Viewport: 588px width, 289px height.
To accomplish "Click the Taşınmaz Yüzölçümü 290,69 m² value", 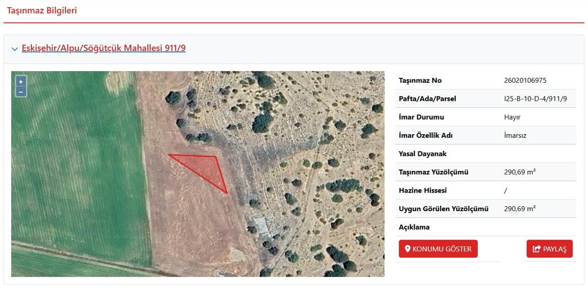I will (x=519, y=172).
